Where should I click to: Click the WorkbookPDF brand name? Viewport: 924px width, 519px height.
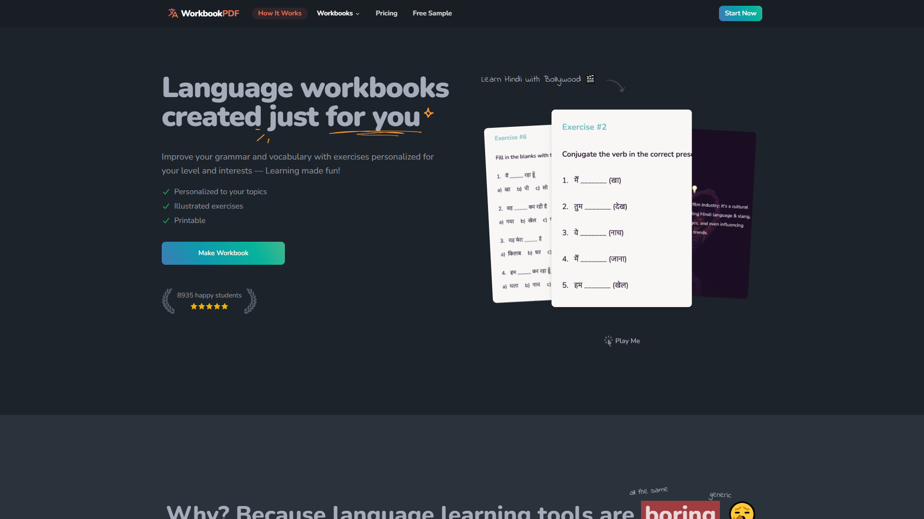pos(210,13)
